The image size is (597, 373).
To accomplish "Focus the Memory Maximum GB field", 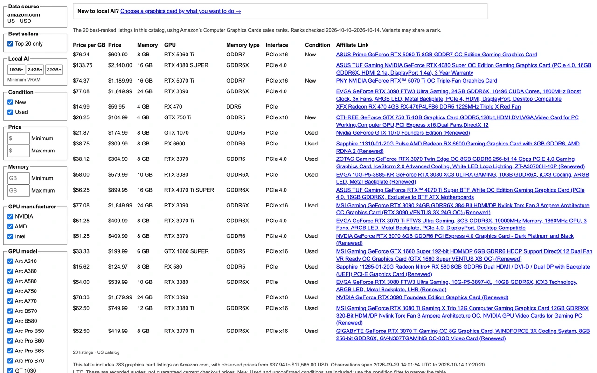I will (19, 191).
